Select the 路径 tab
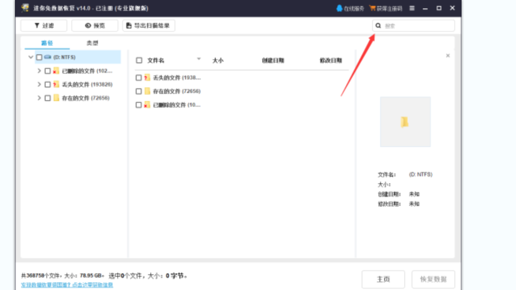The image size is (516, 290). pos(47,42)
